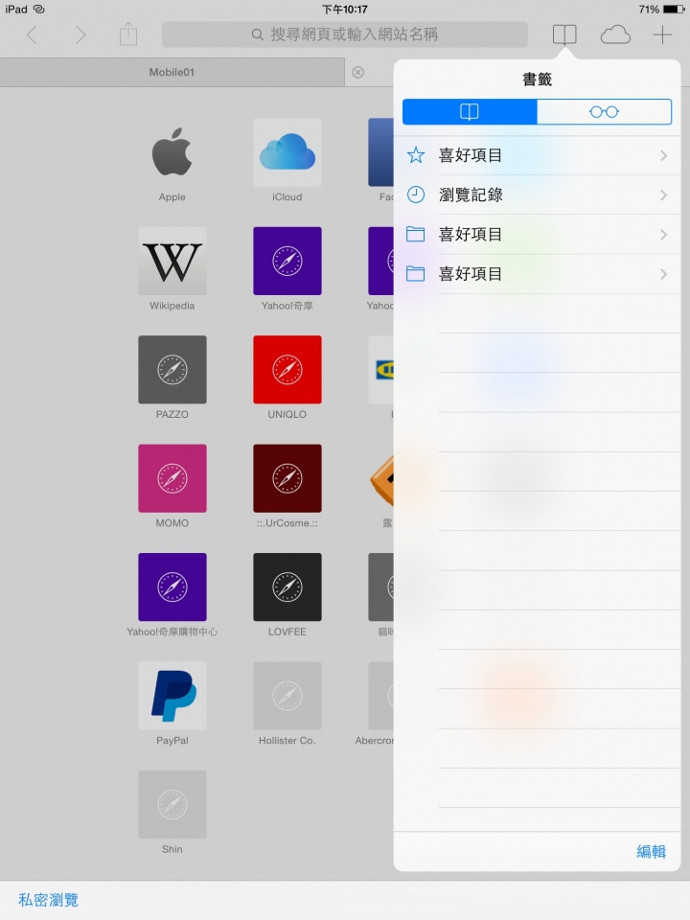Open the Shin favorite icon

click(x=172, y=804)
